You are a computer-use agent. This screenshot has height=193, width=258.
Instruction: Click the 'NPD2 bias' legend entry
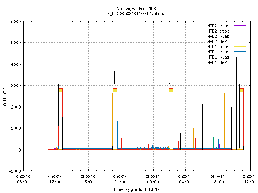(218, 36)
